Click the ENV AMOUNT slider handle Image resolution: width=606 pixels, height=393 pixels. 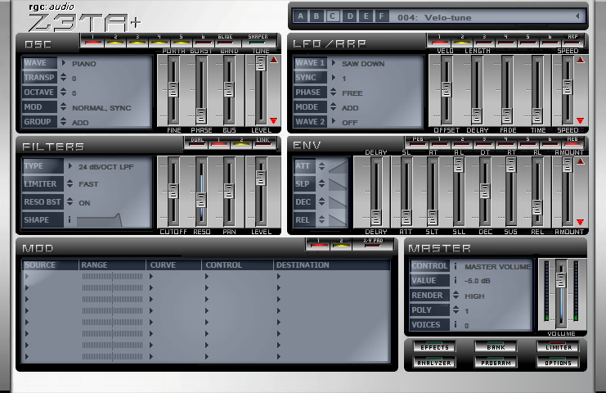tap(567, 165)
